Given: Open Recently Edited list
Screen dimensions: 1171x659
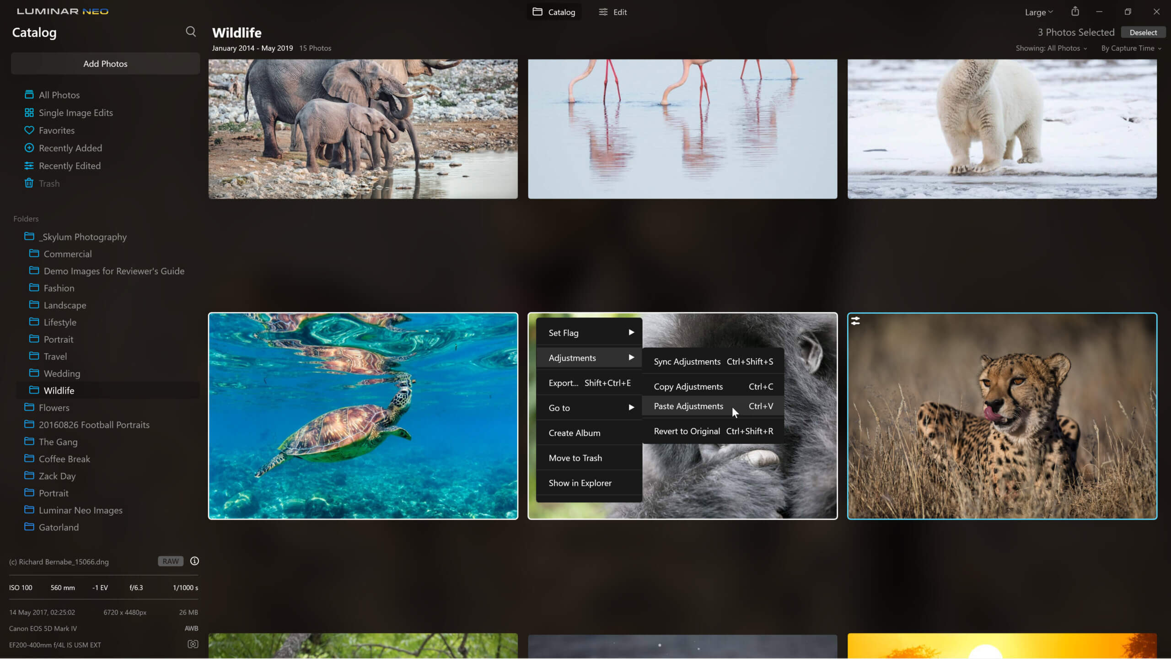Looking at the screenshot, I should click(x=70, y=166).
